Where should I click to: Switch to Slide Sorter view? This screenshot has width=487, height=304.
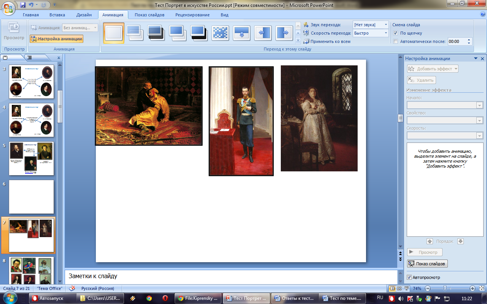[399, 288]
